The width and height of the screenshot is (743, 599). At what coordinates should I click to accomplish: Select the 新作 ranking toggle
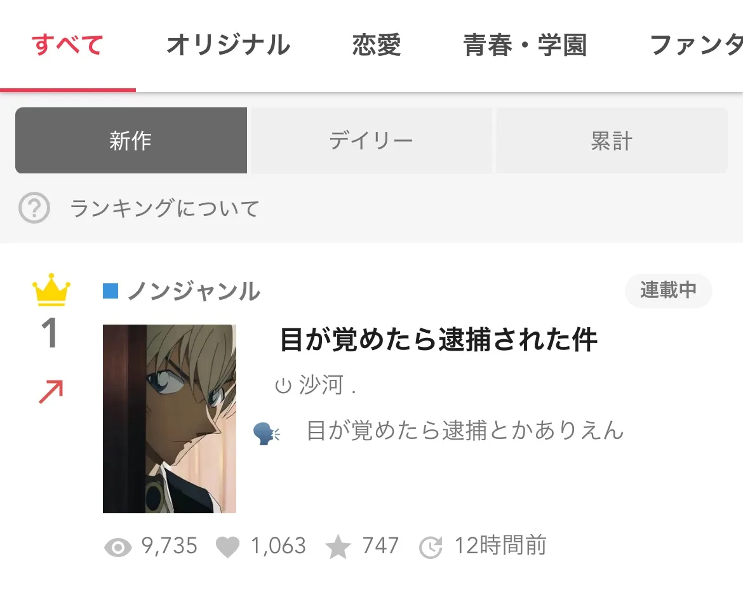(131, 140)
